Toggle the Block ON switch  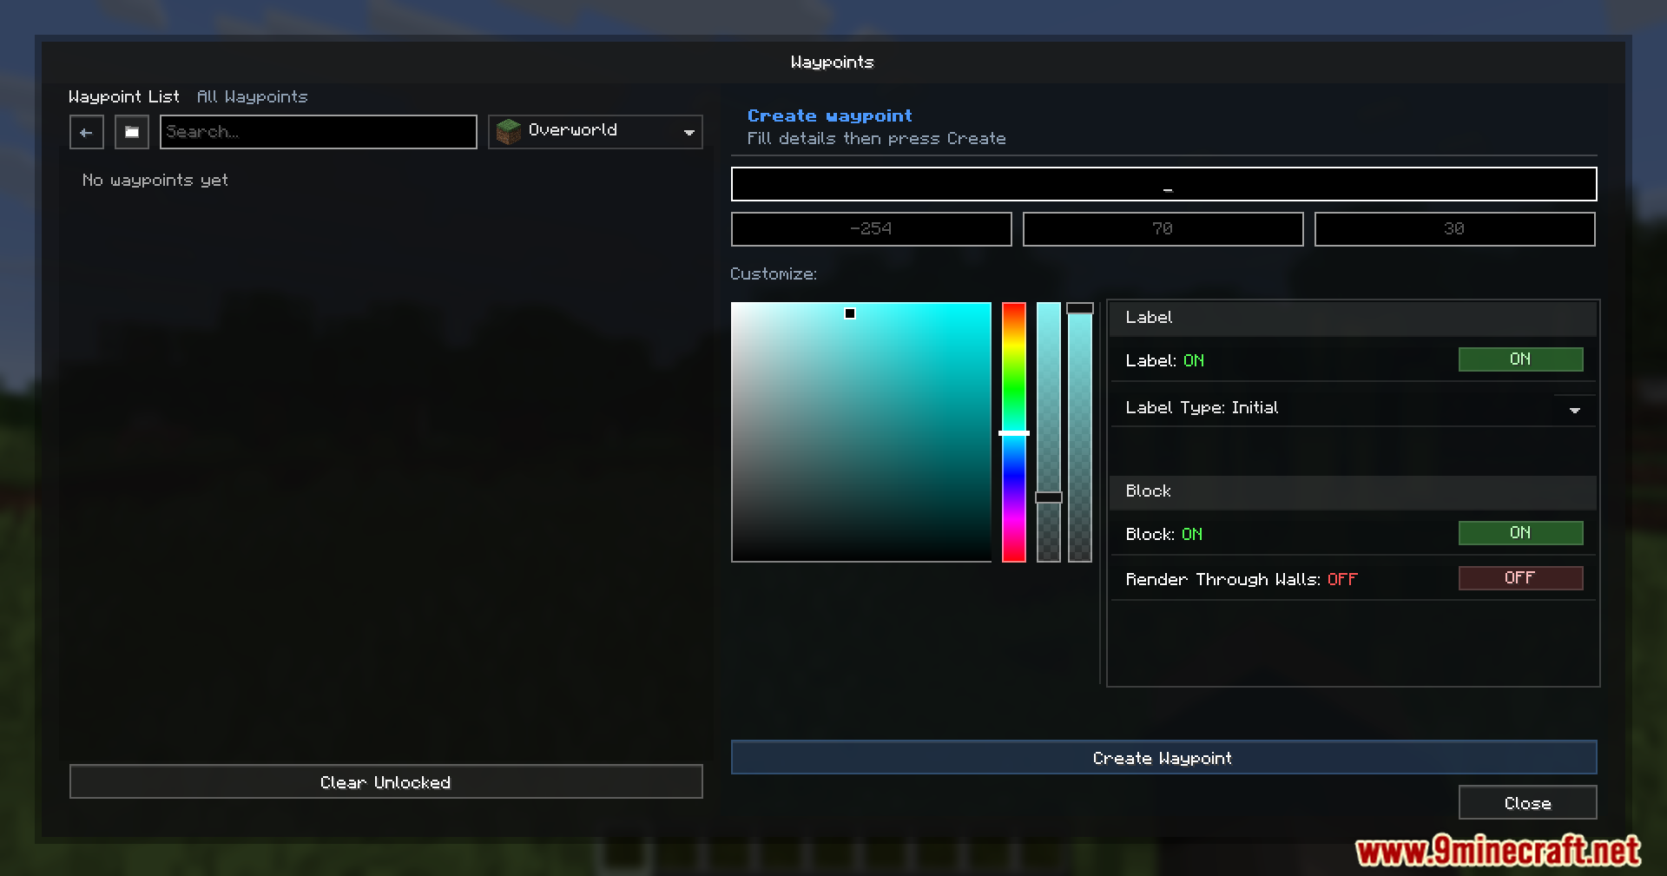[x=1521, y=533]
